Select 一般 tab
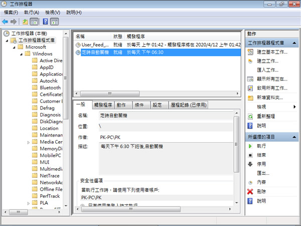This screenshot has height=226, width=301. [83, 104]
